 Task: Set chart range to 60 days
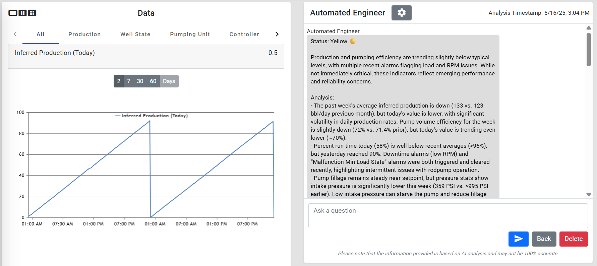pyautogui.click(x=153, y=81)
